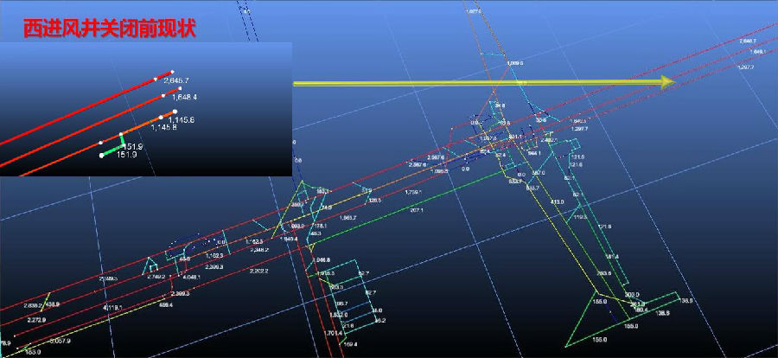
Task: Select the 2,202.2 branch label
Action: (x=258, y=271)
